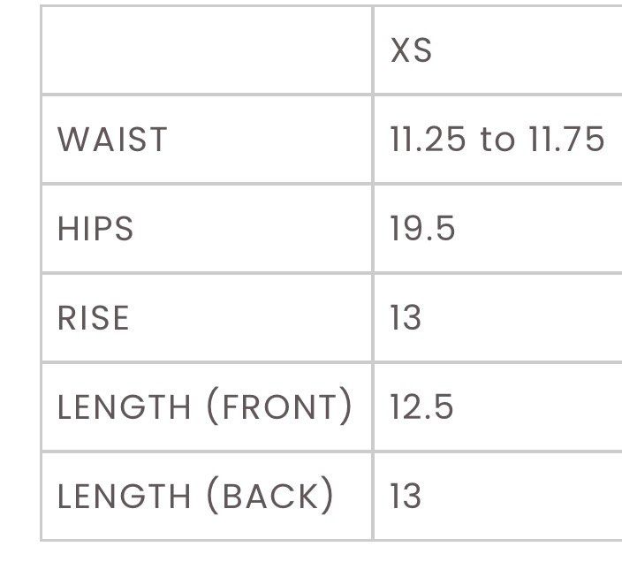
Task: Select the LENGTH (FRONT) row label
Action: click(205, 406)
